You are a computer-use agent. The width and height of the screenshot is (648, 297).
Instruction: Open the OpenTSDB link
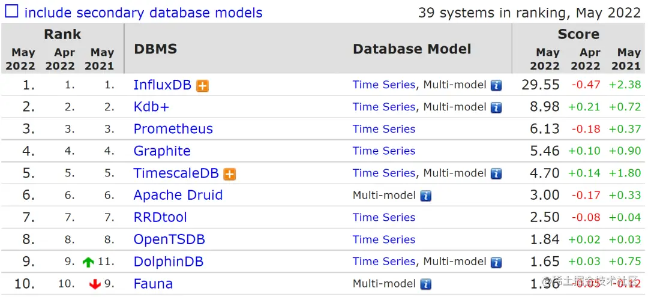[x=169, y=239]
